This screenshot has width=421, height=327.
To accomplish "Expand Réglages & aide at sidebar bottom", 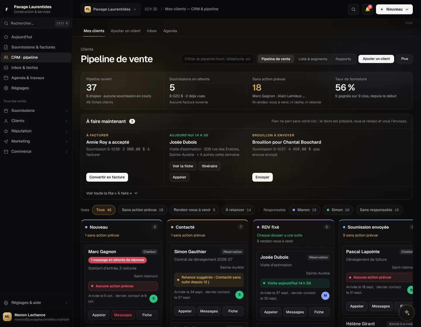I will tap(36, 303).
